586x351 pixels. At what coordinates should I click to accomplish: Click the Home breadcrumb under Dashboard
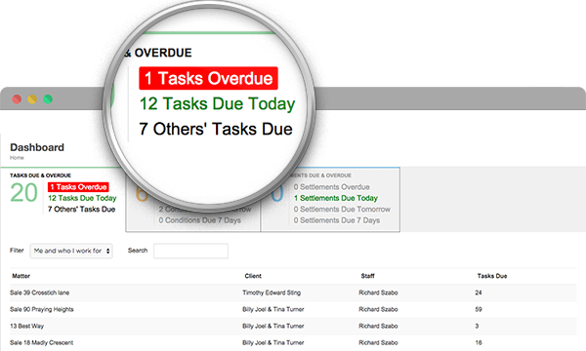17,158
